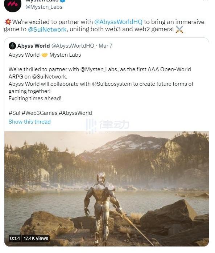Open the Abyss World account name
Image resolution: width=215 pixels, height=253 pixels.
(x=33, y=46)
